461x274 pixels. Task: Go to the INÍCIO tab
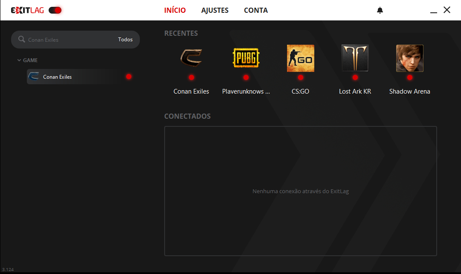[175, 10]
